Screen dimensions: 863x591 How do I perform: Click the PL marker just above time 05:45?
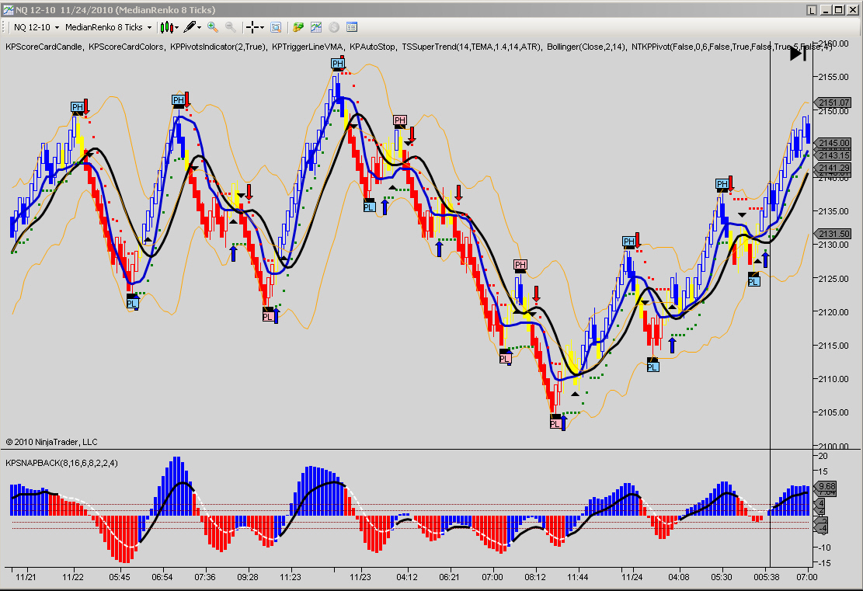[x=132, y=304]
